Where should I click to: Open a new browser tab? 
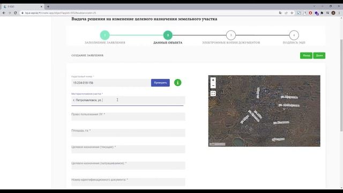click(48, 6)
